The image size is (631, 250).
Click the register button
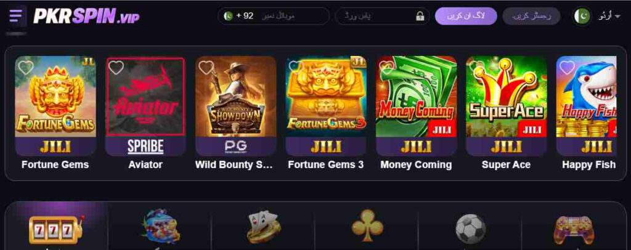(531, 16)
